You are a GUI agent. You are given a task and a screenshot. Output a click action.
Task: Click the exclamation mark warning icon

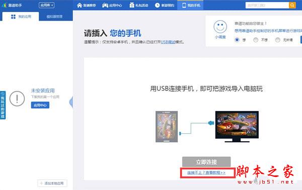coord(17,99)
